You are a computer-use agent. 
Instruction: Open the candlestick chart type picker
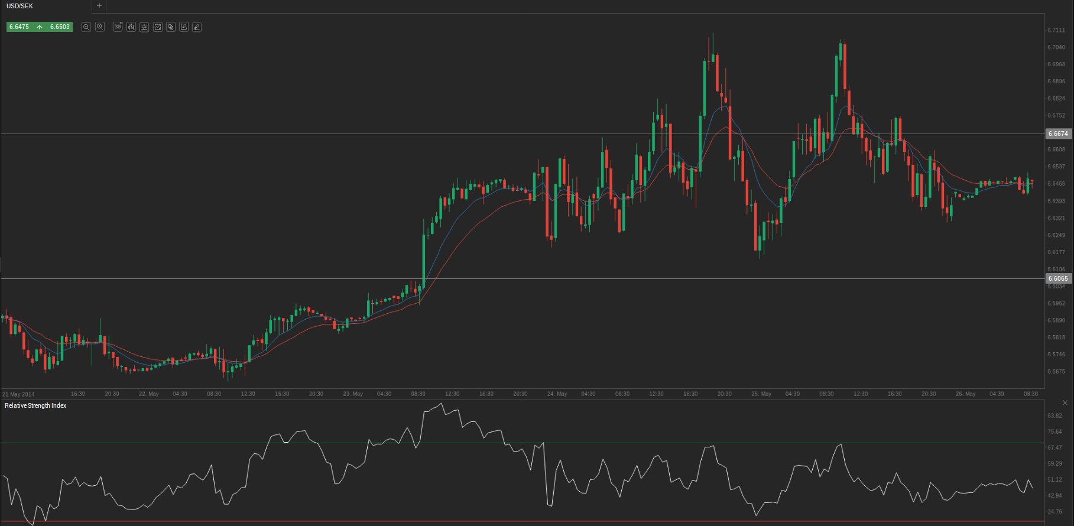[x=131, y=27]
